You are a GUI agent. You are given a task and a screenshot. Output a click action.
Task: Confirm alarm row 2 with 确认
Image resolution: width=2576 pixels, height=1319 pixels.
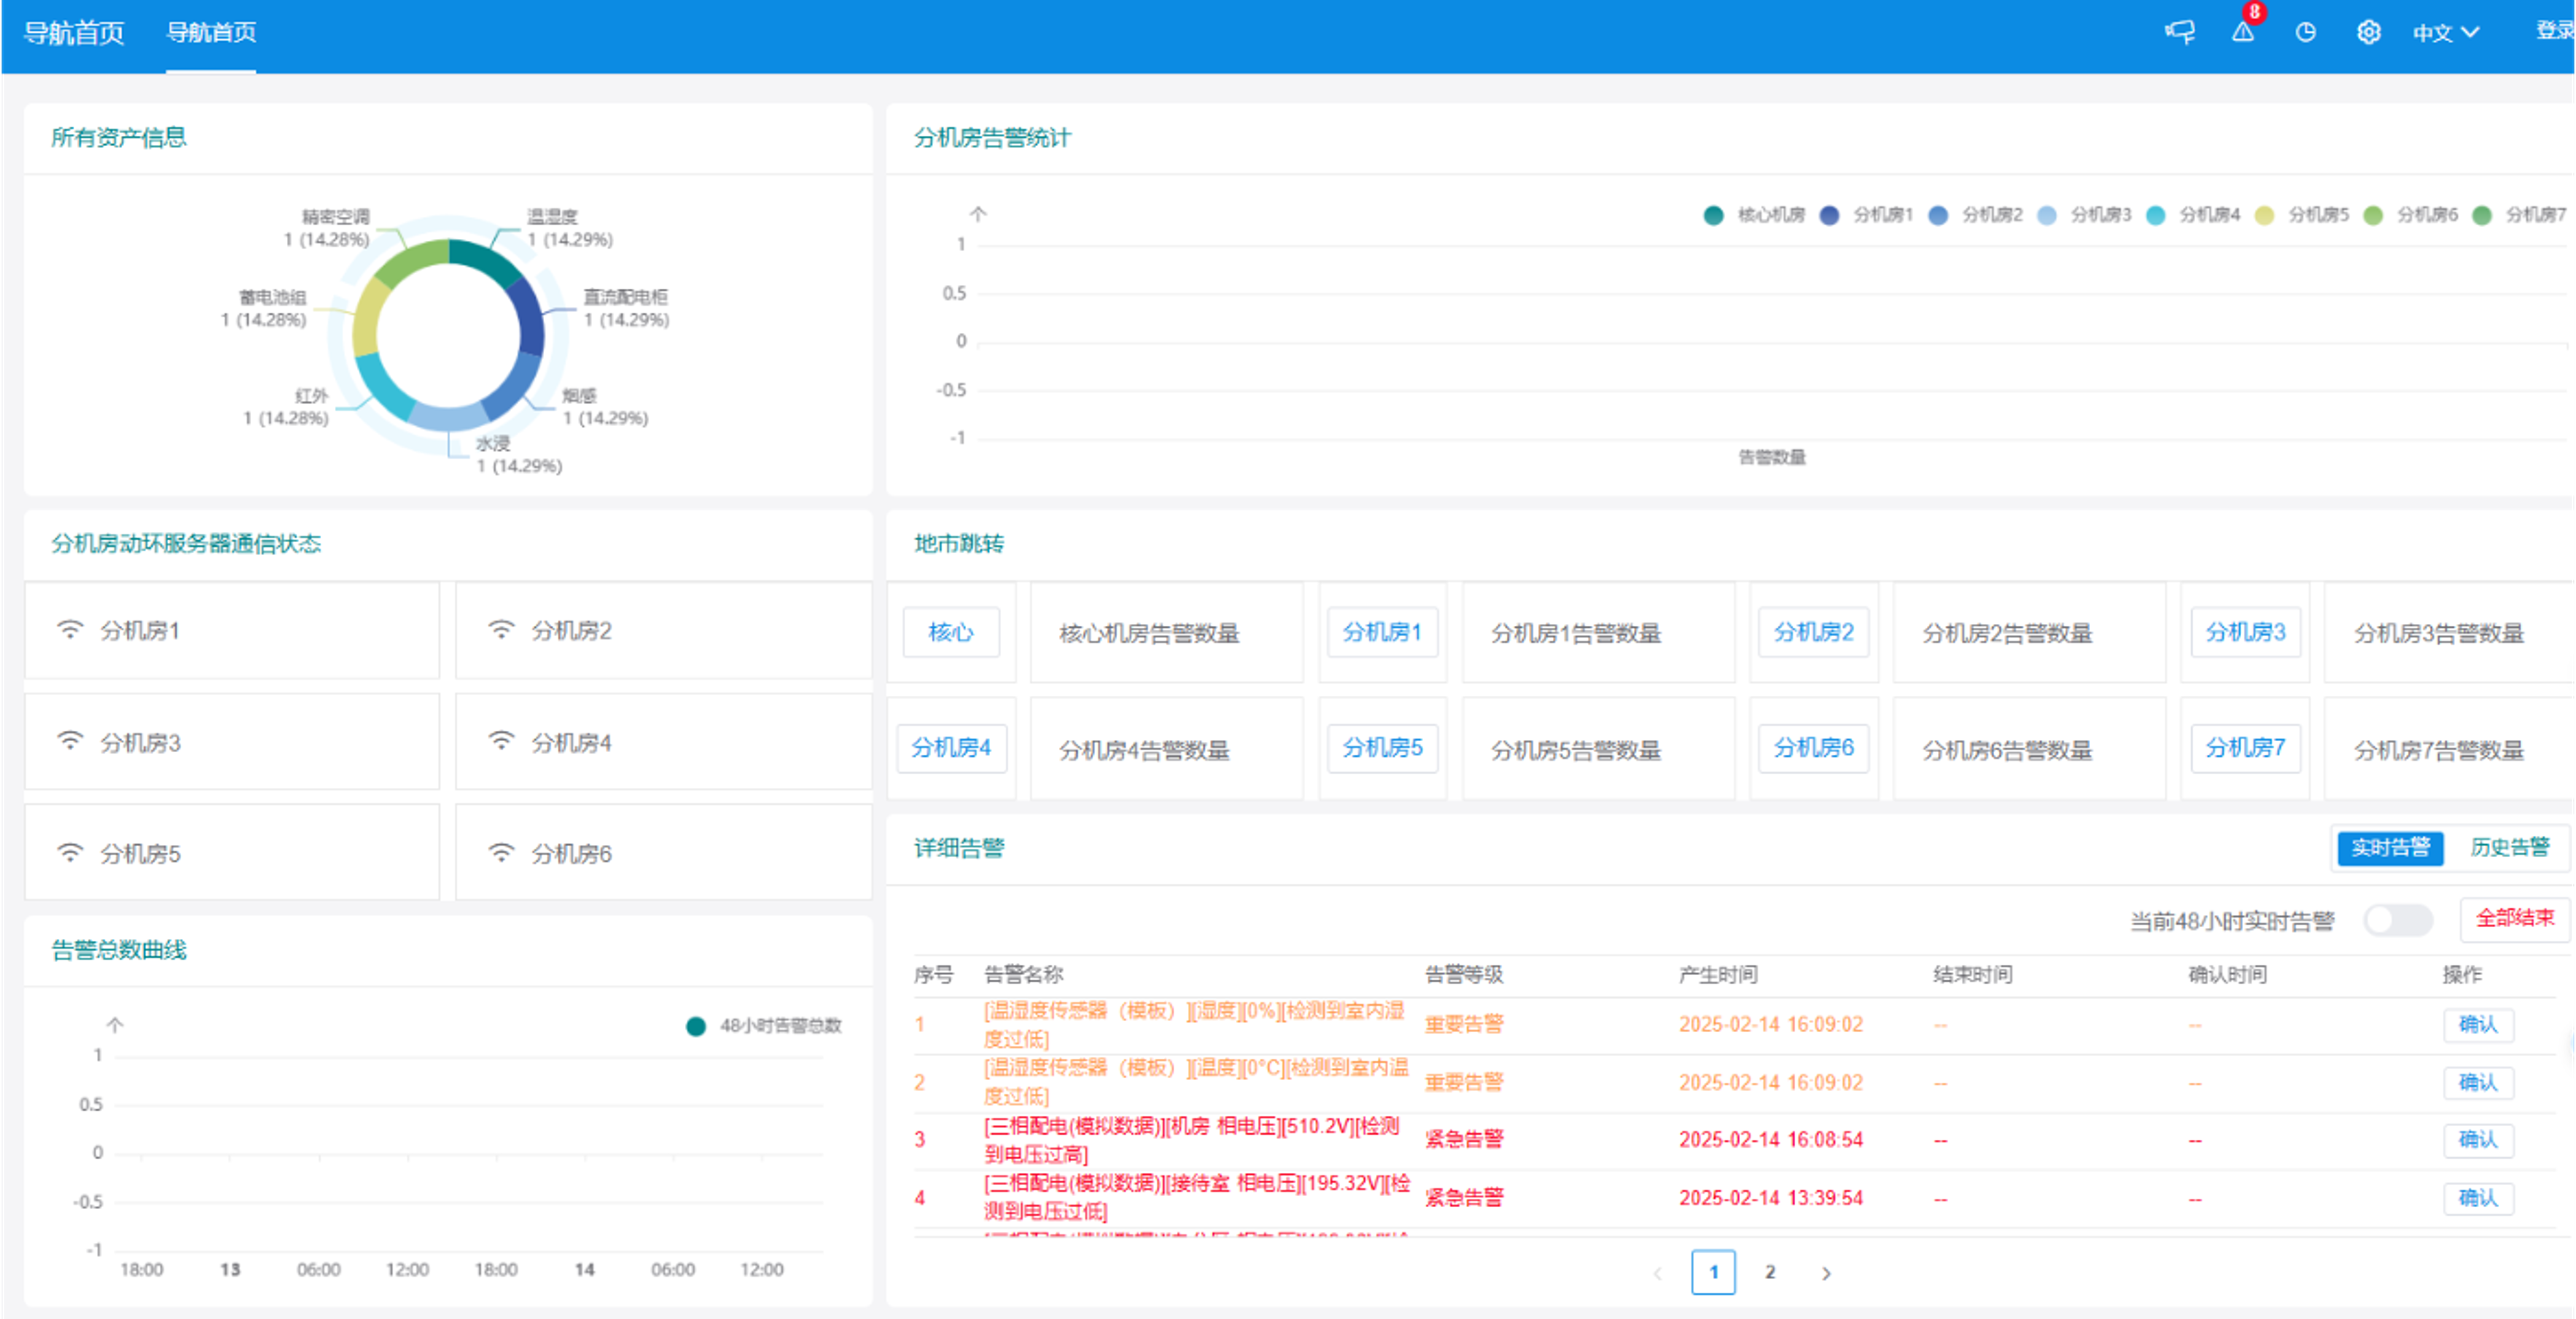(x=2478, y=1083)
